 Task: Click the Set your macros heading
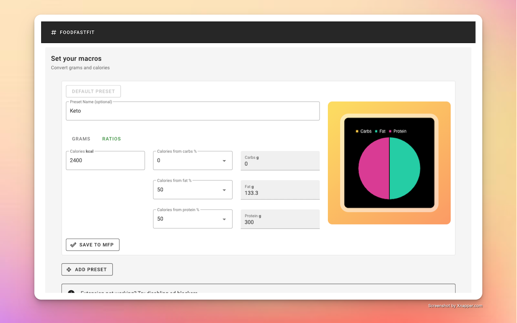(76, 59)
